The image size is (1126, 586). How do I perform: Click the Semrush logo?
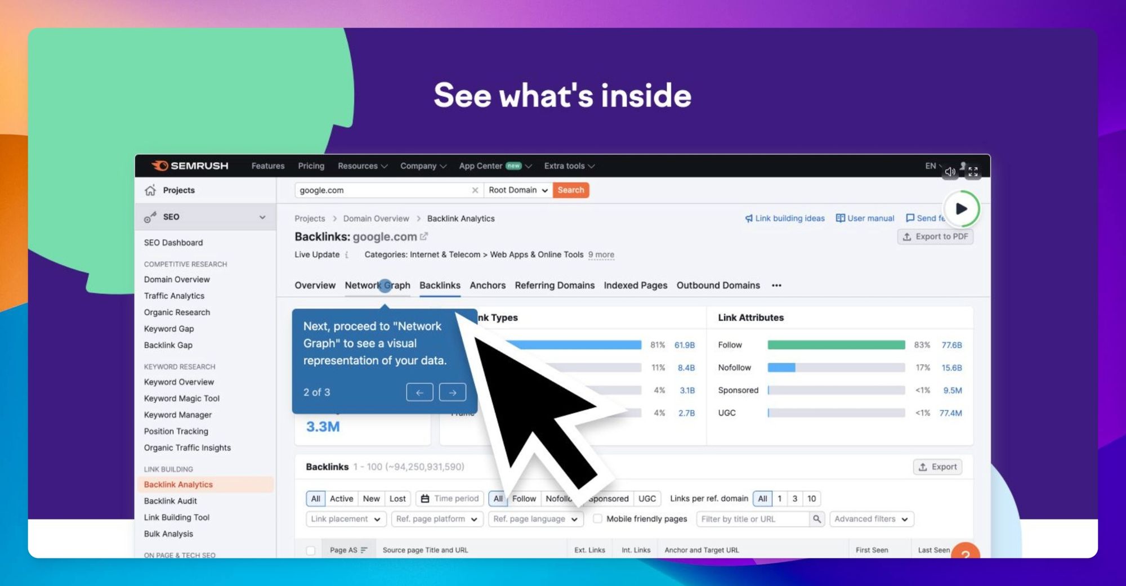[190, 165]
